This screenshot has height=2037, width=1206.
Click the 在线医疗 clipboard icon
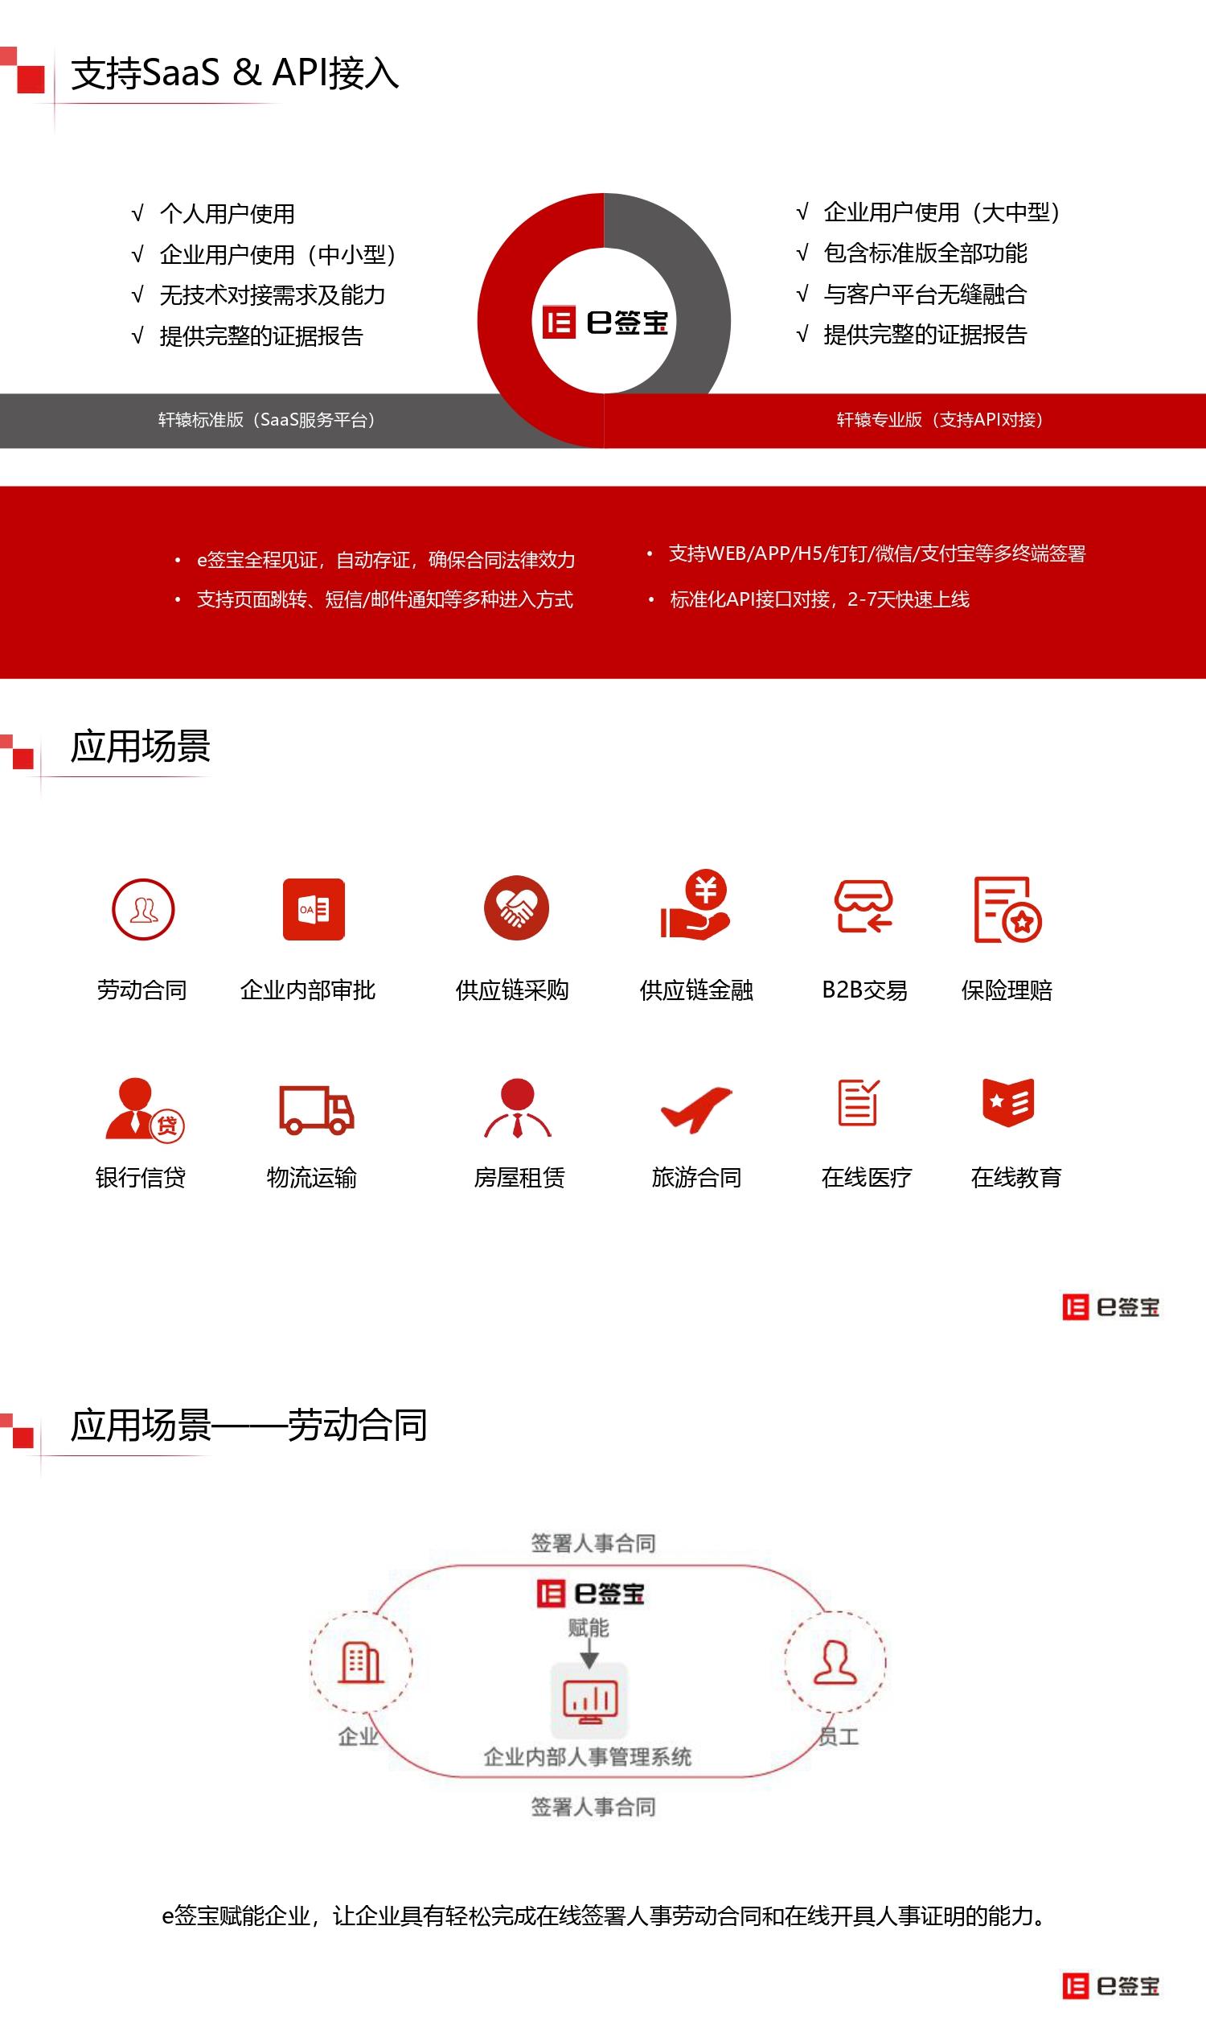tap(858, 1103)
